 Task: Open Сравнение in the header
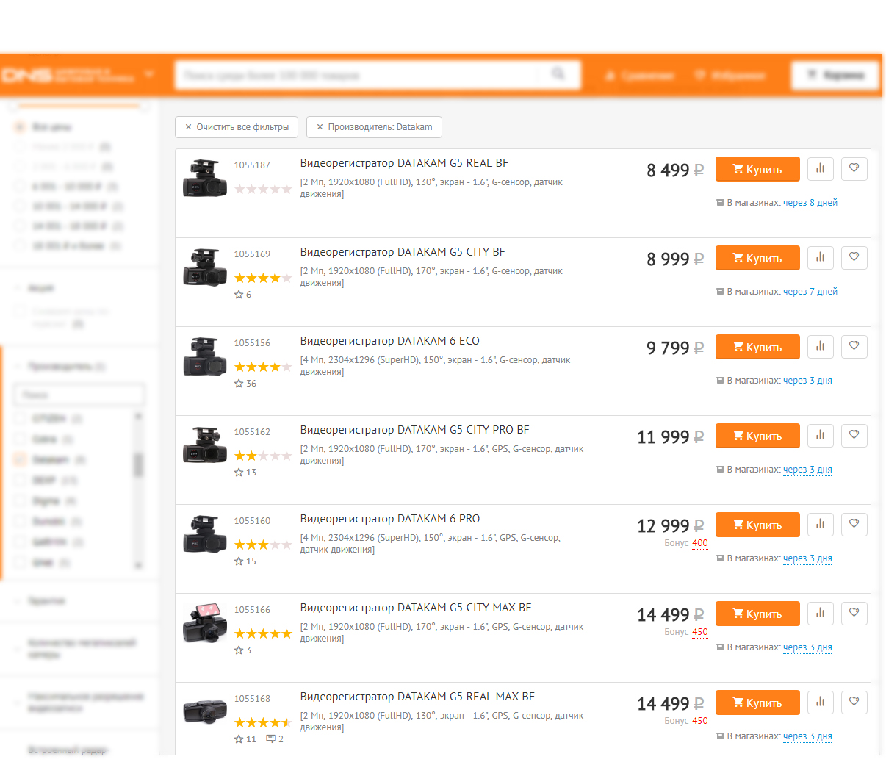pos(639,76)
